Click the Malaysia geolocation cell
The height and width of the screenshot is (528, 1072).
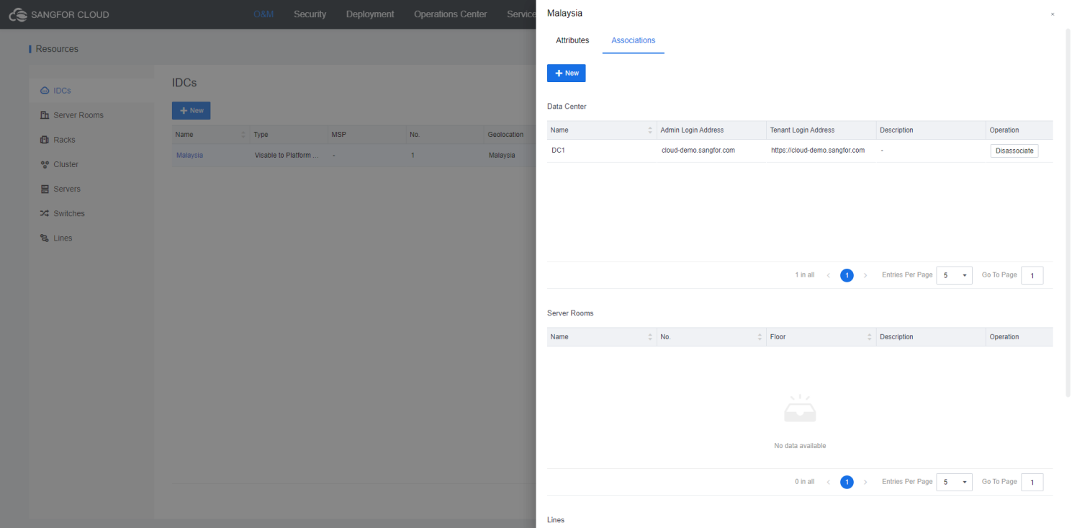(x=502, y=155)
